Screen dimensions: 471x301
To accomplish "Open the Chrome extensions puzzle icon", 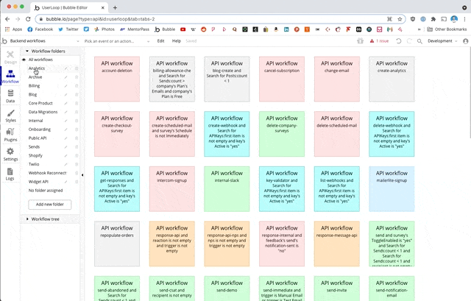I will (433, 19).
